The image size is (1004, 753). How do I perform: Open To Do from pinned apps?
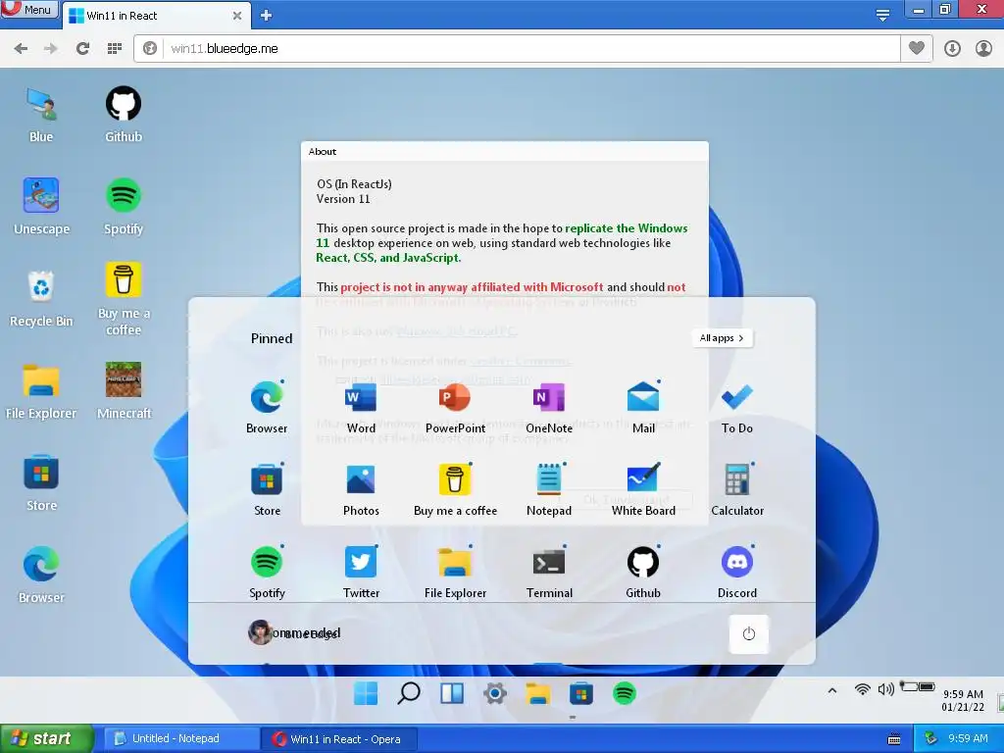pyautogui.click(x=737, y=407)
